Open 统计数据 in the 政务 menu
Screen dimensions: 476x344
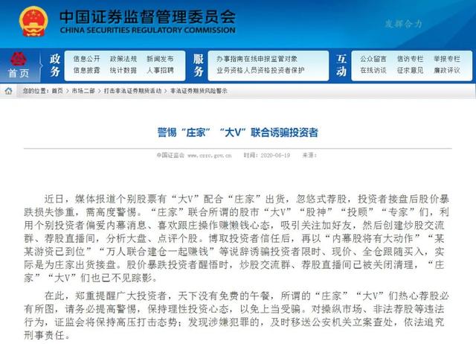123,70
